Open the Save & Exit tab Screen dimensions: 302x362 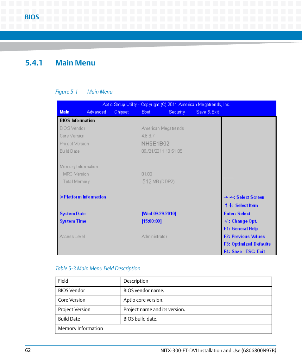click(x=207, y=112)
